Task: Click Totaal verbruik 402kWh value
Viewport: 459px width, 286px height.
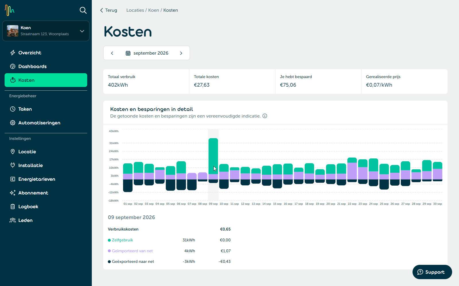Action: (x=118, y=85)
